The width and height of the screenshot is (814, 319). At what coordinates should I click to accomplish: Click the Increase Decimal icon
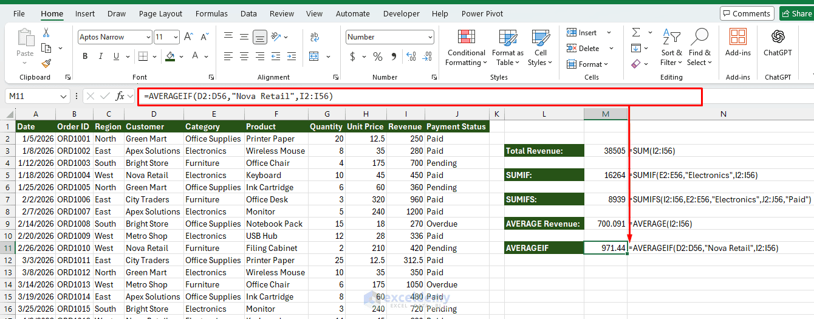[x=410, y=57]
